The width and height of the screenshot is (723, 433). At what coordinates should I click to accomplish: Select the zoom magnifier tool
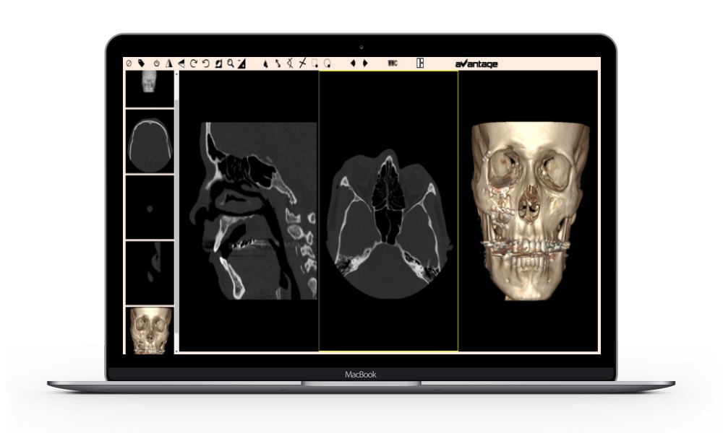coord(230,64)
